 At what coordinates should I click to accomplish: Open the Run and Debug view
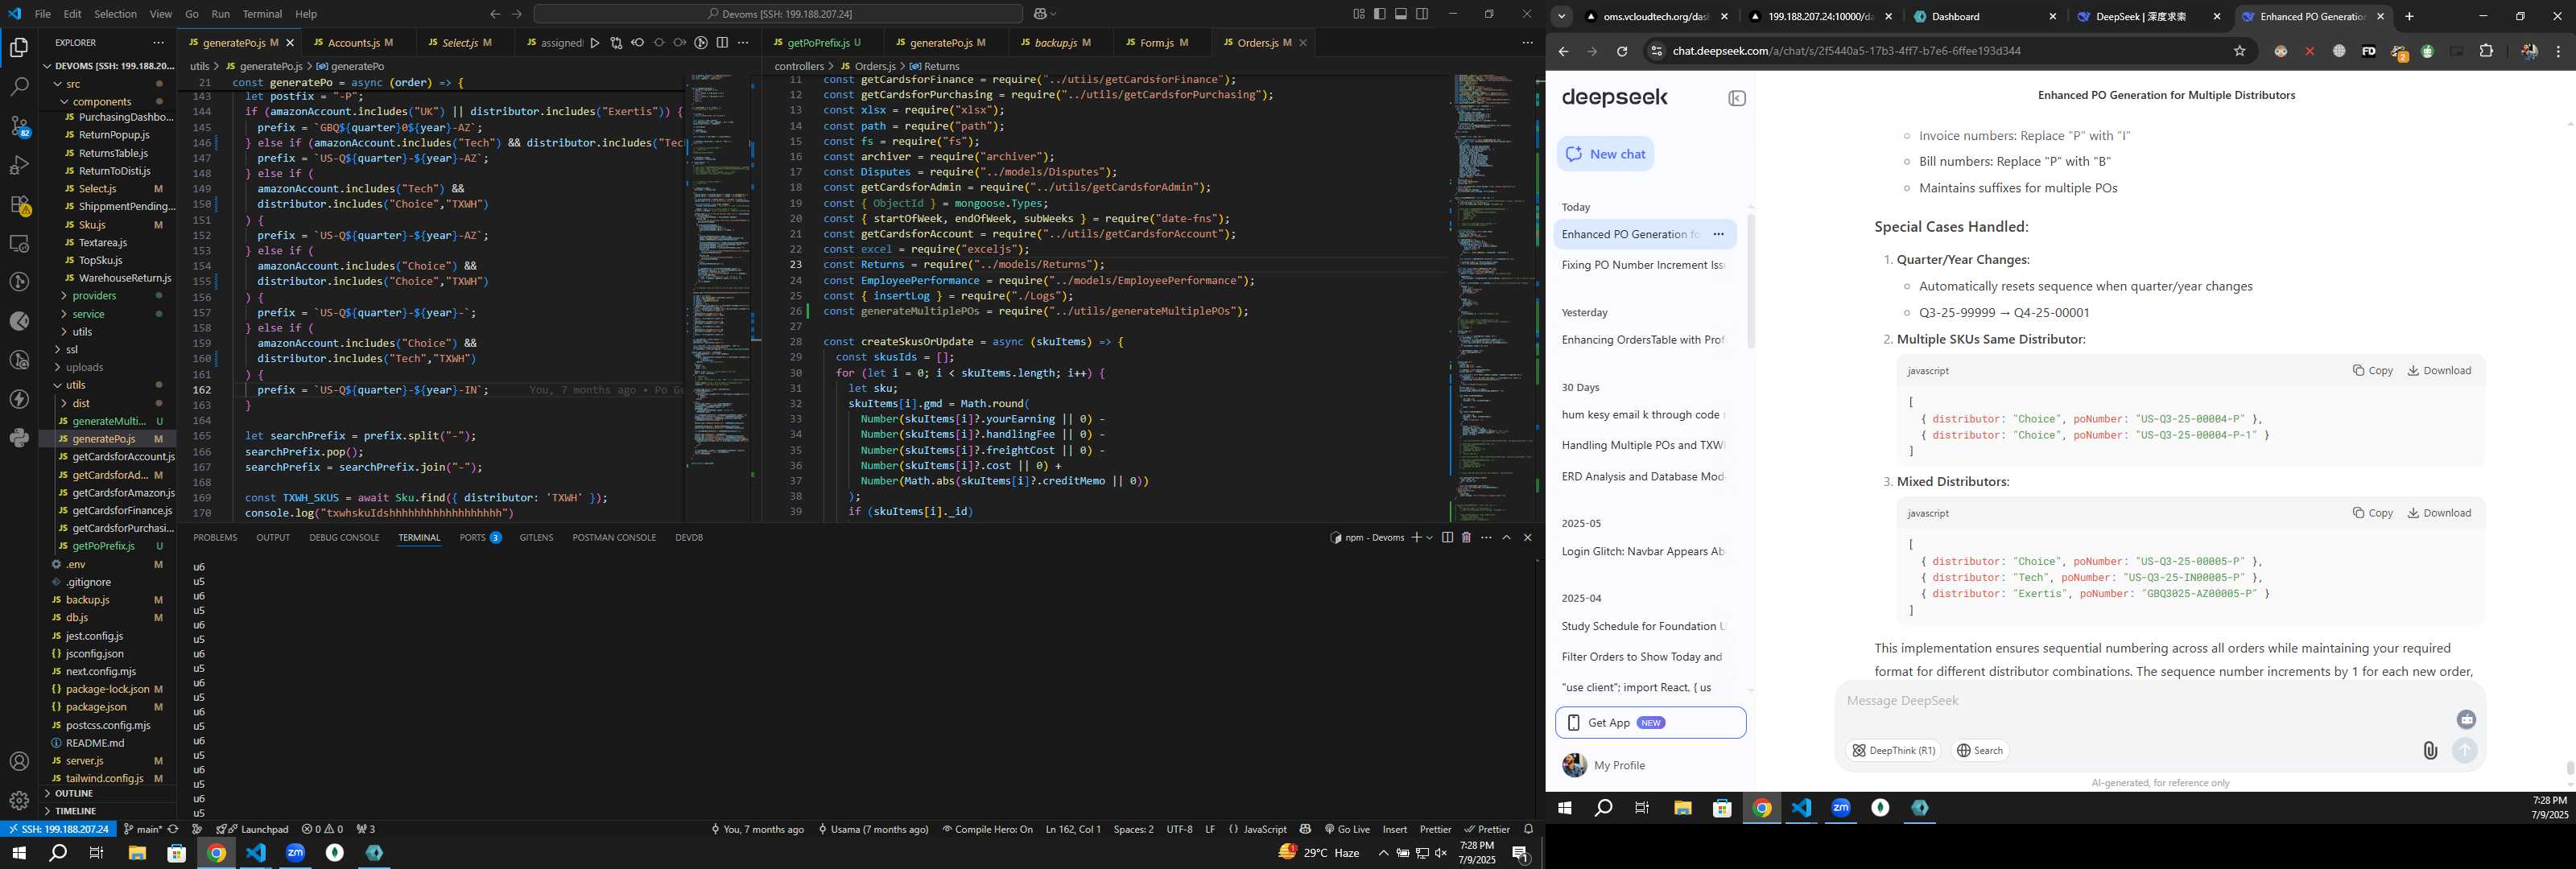click(x=19, y=165)
